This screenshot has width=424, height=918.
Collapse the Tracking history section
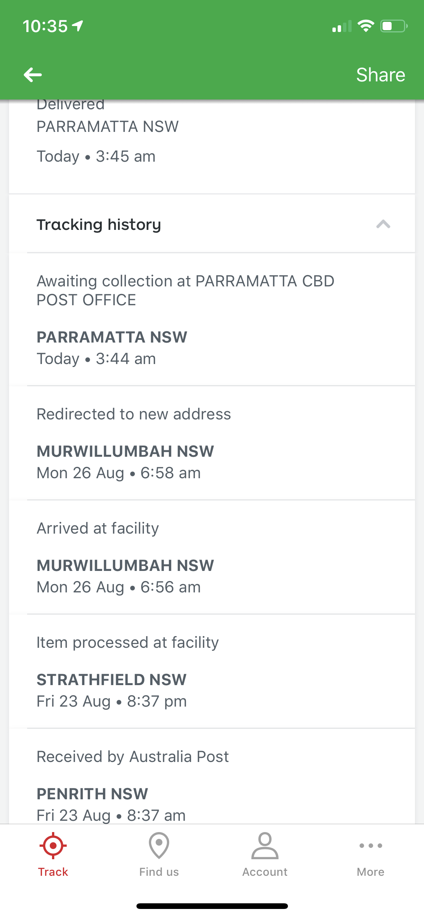click(383, 224)
